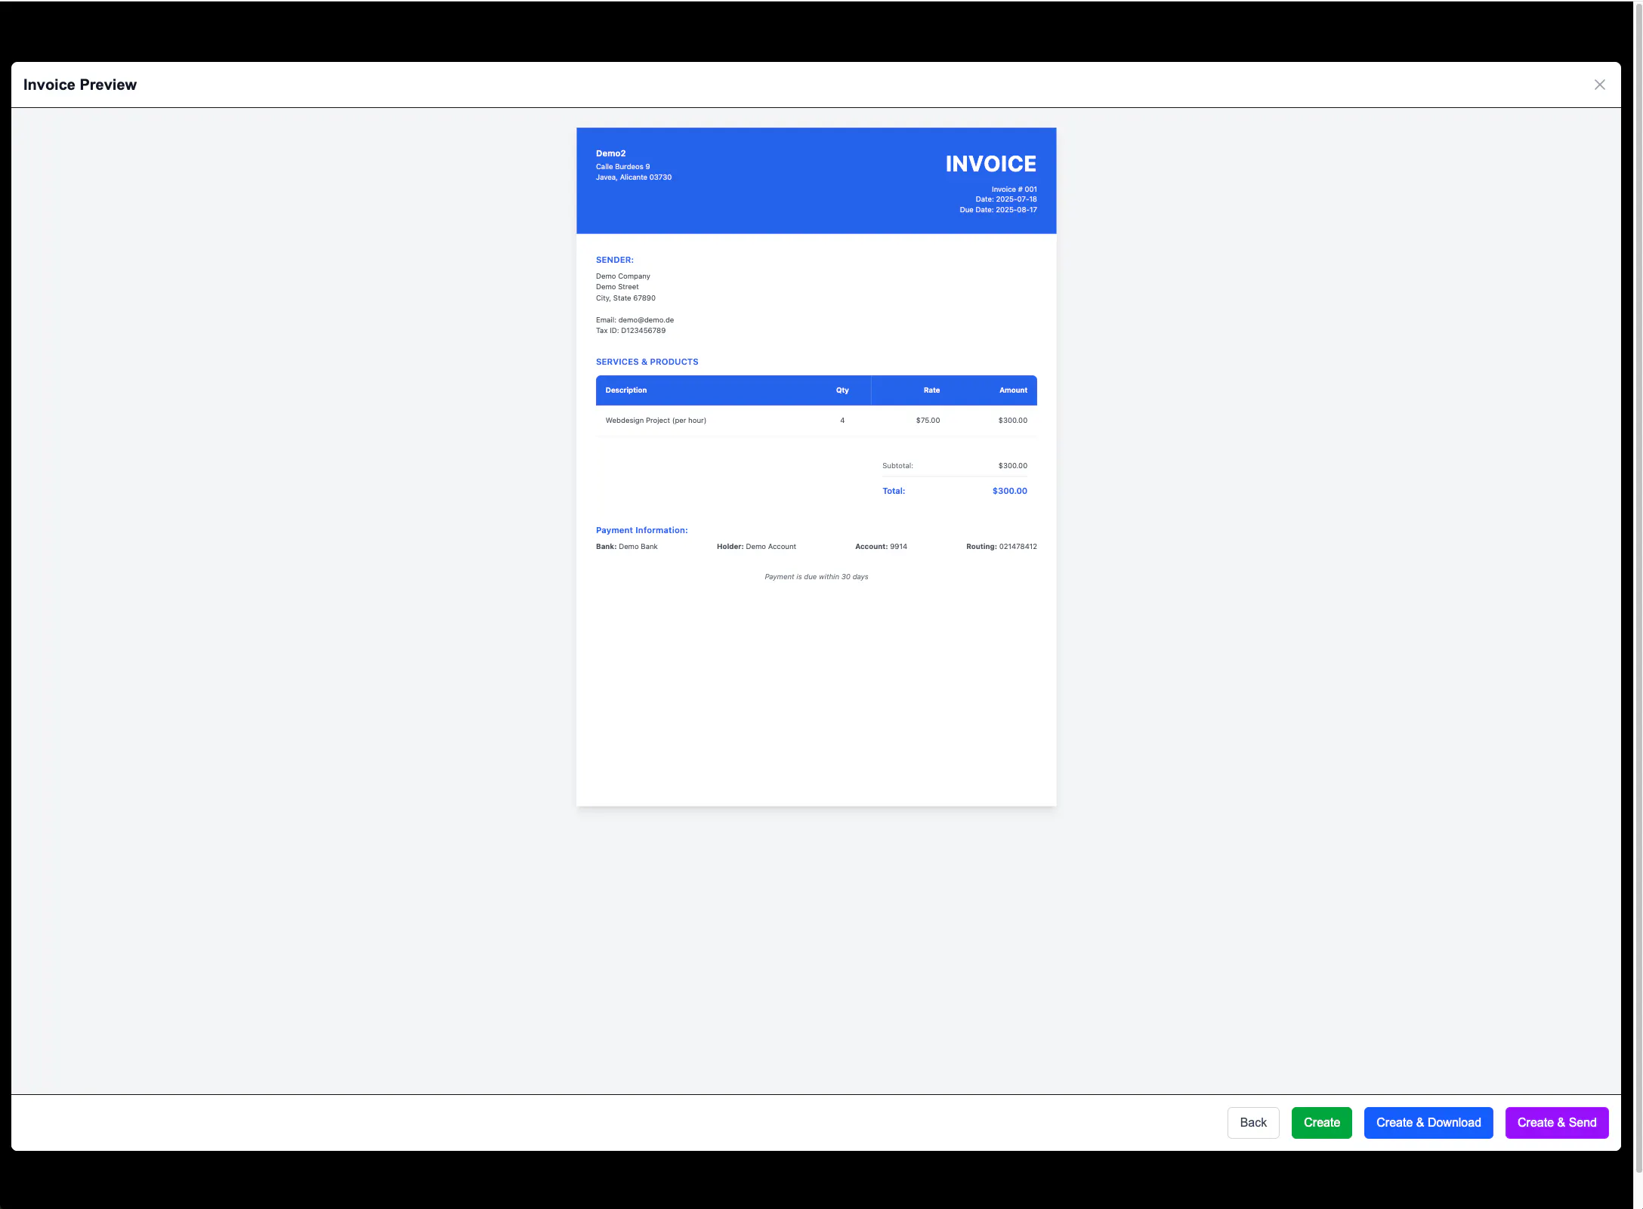The image size is (1643, 1209).
Task: Click Payment Information: heading
Action: (x=641, y=530)
